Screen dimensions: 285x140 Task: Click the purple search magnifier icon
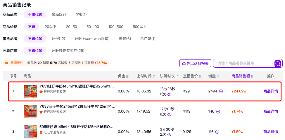[278, 63]
